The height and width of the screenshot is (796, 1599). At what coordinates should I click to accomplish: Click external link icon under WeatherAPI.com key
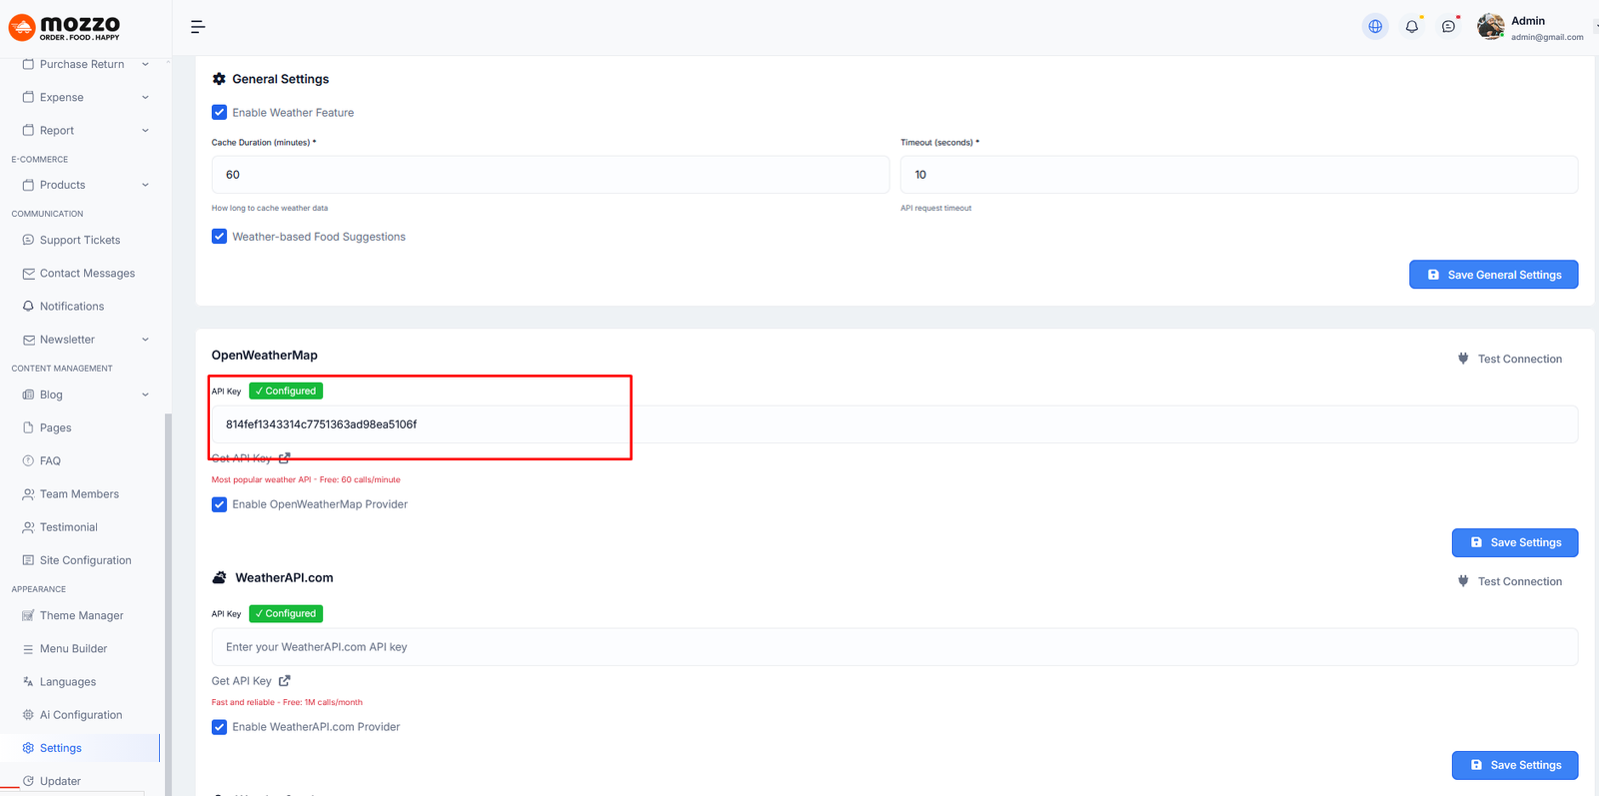(285, 680)
